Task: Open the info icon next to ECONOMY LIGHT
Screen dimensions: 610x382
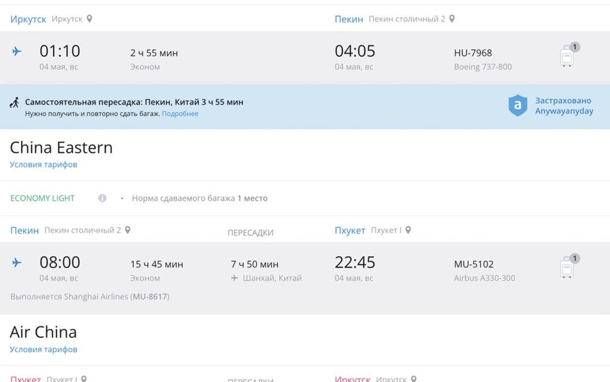Action: (102, 198)
